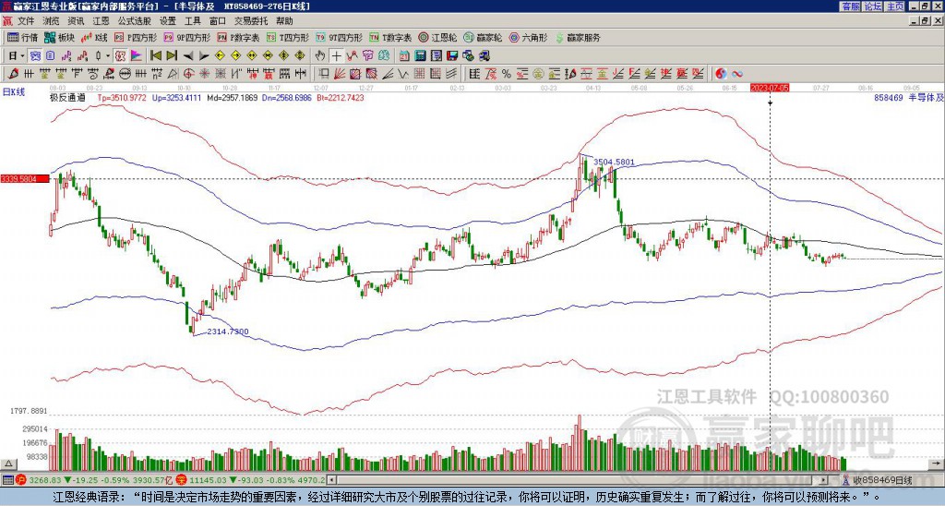Click the 3339.5804 price label
Viewport: 945px width, 506px height.
[x=25, y=178]
